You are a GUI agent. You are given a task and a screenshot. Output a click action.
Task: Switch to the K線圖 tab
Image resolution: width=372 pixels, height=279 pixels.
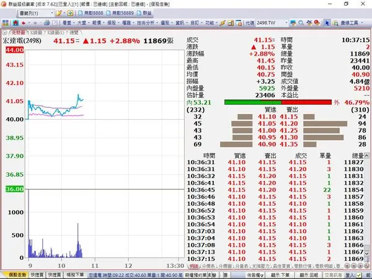point(36,32)
